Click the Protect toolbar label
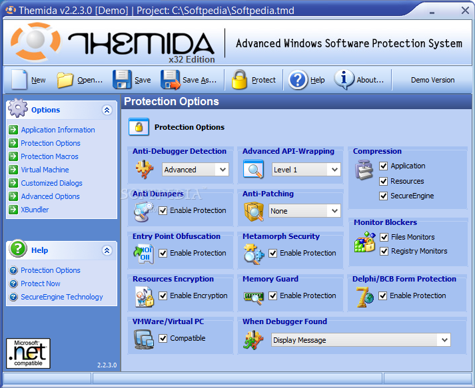This screenshot has height=388, width=475. pos(264,80)
